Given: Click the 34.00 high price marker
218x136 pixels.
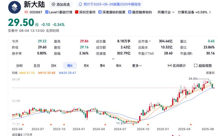Looking at the screenshot, I should [192, 79].
